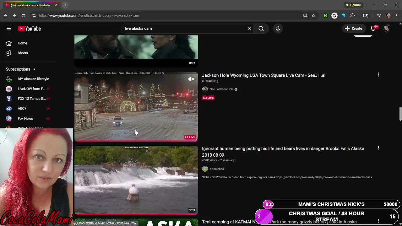Unmute the Jackson Hole preview video
The image size is (402, 226).
point(191,79)
